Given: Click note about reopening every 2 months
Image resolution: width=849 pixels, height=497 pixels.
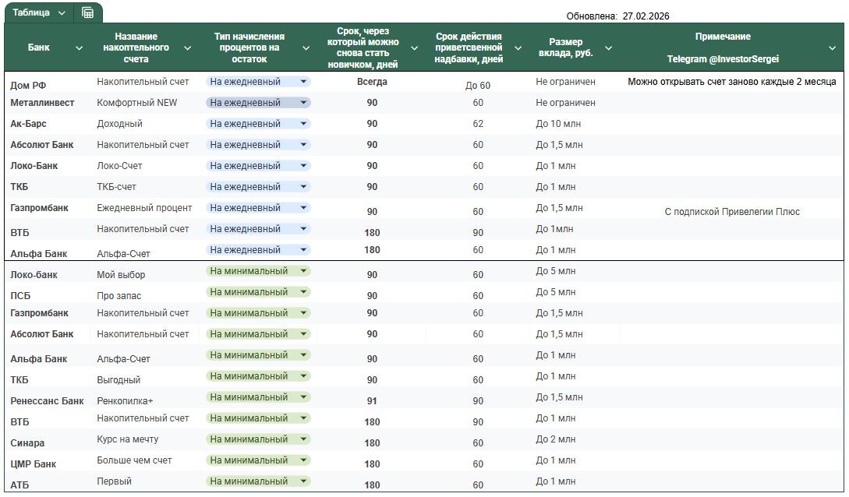Looking at the screenshot, I should click(732, 82).
